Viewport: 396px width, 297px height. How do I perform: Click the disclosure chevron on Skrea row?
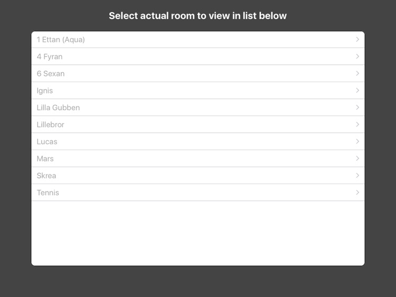(x=357, y=176)
